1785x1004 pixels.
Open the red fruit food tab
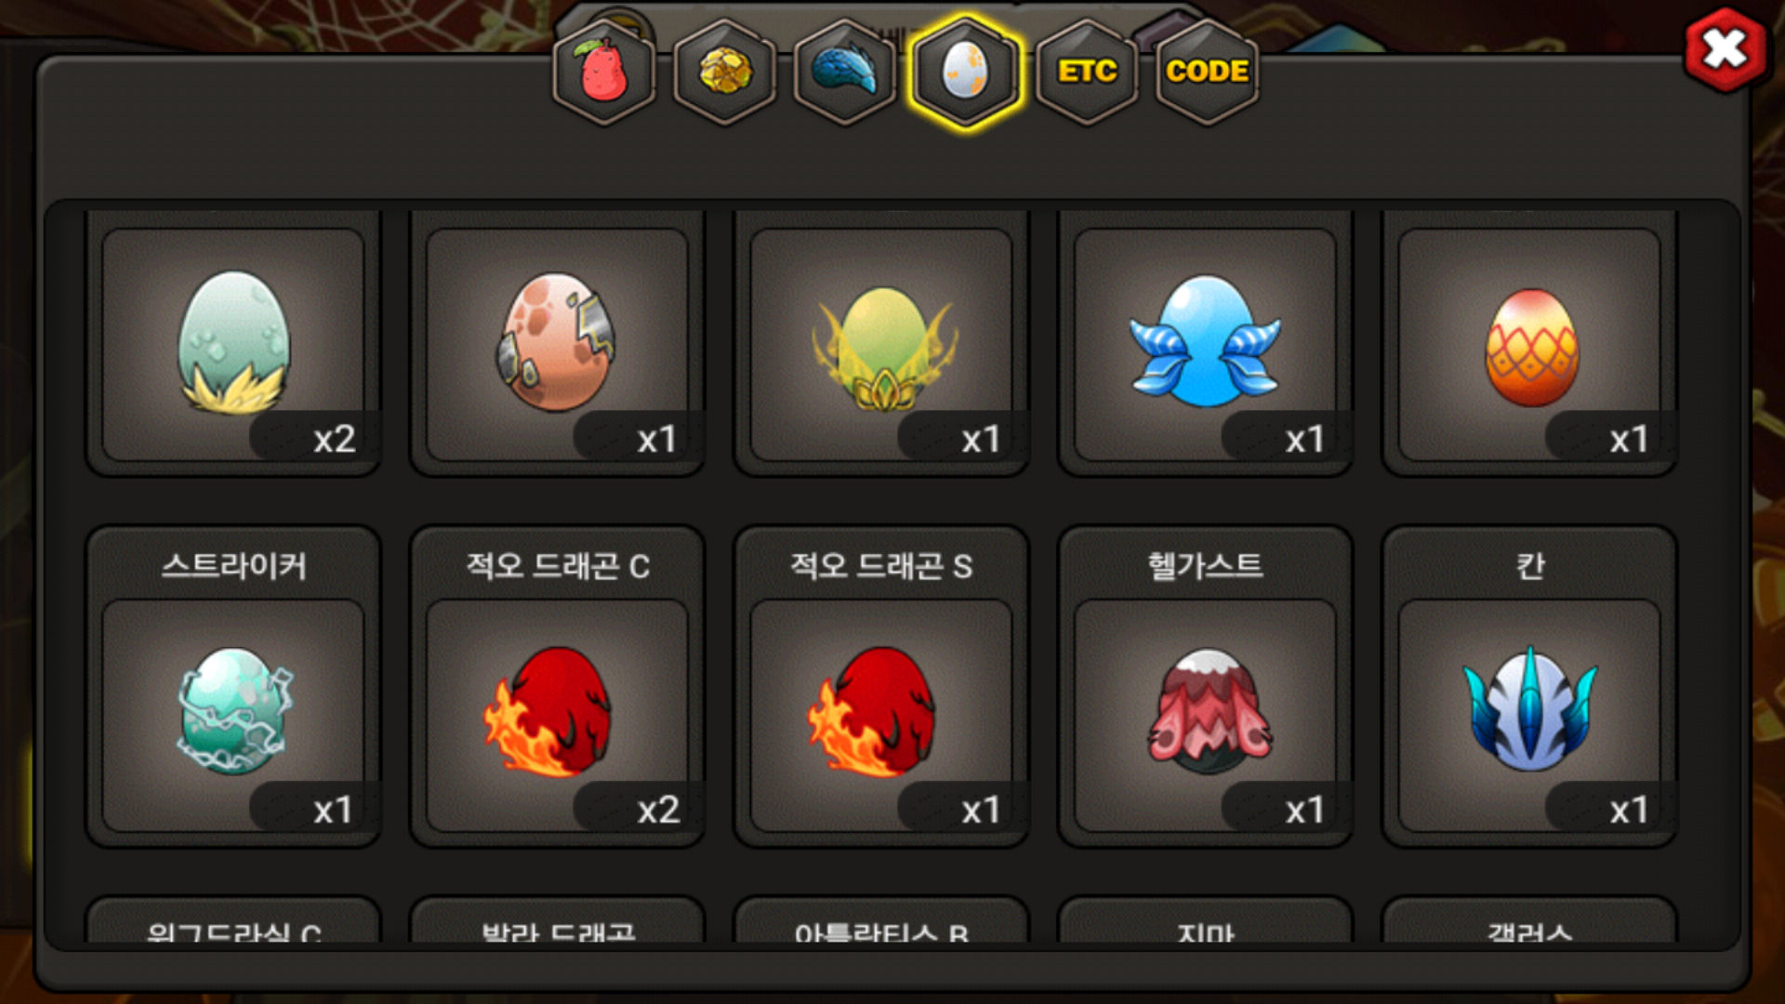604,72
